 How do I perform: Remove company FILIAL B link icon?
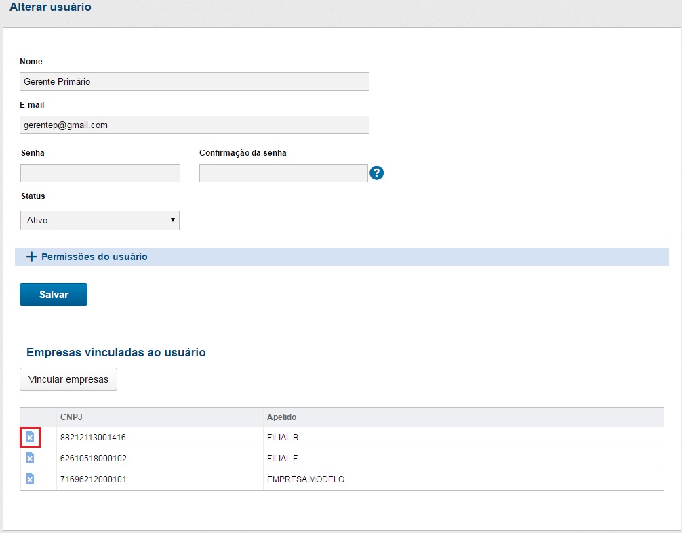point(30,438)
